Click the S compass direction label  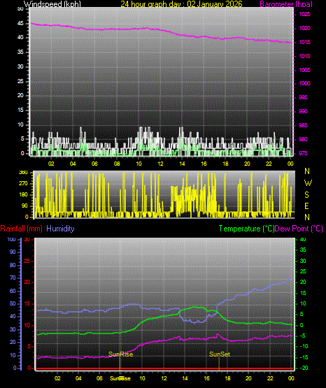click(306, 195)
